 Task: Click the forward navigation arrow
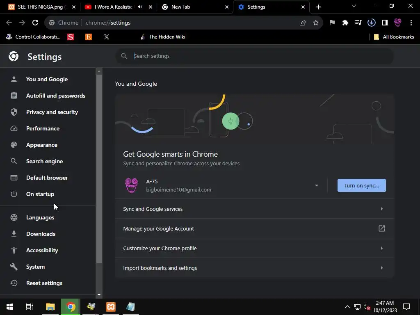click(22, 23)
